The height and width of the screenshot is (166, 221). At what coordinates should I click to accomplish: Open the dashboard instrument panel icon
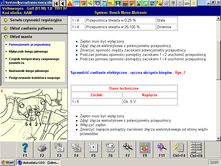[x=125, y=3]
